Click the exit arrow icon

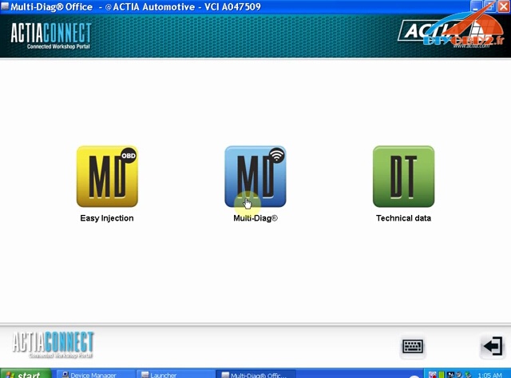click(x=491, y=346)
